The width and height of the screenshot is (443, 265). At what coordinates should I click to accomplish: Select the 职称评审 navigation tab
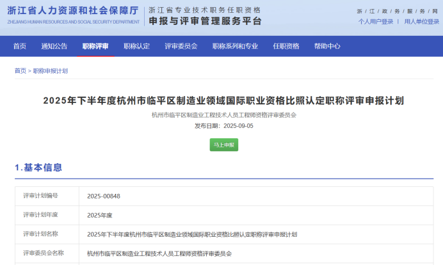(95, 47)
